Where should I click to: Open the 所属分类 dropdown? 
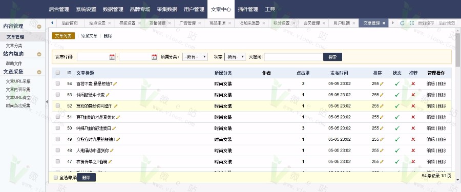coord(195,57)
